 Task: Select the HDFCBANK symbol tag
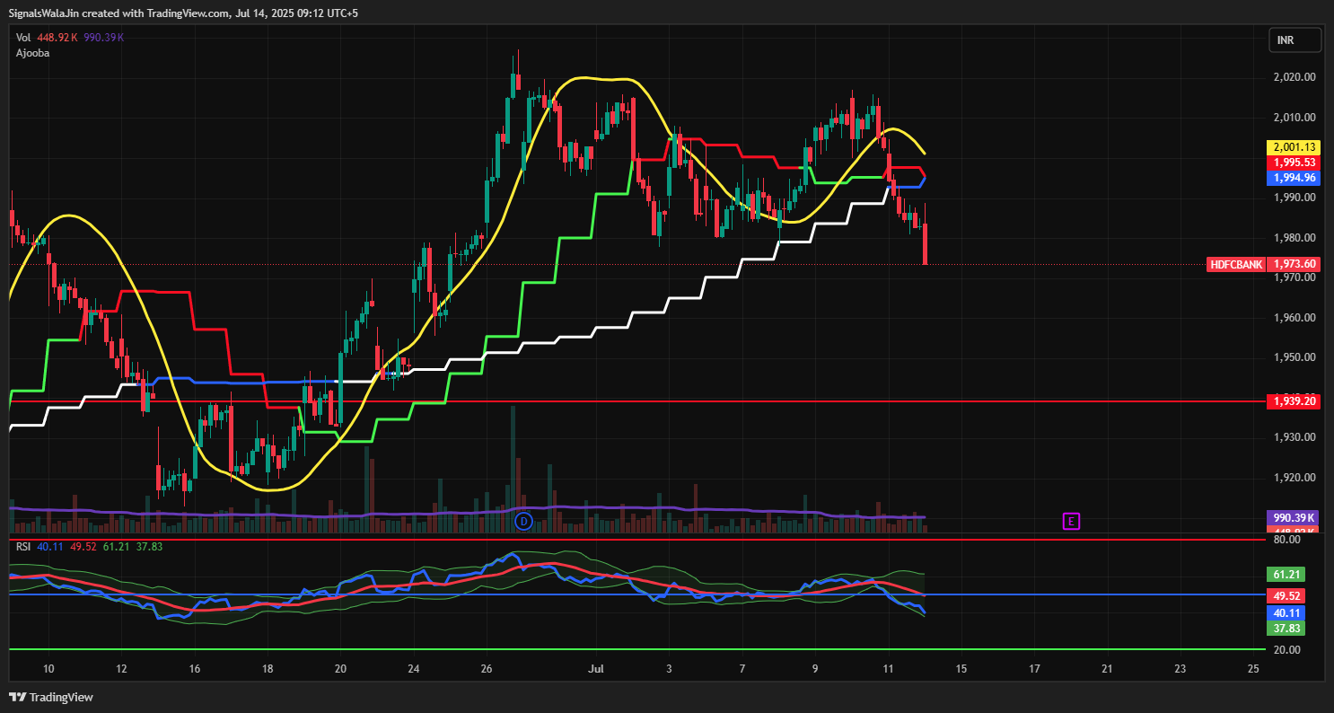click(x=1236, y=264)
